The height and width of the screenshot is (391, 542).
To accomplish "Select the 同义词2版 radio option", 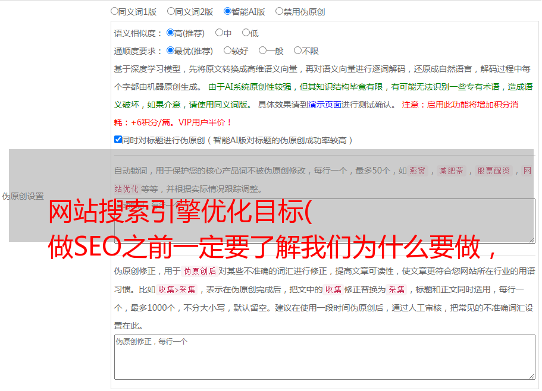I will coord(171,11).
